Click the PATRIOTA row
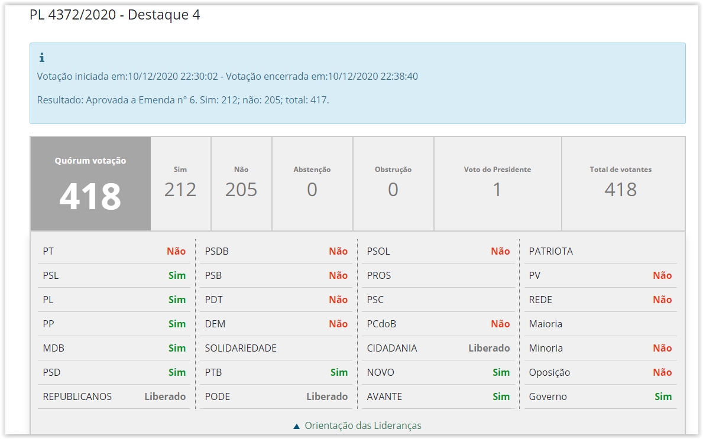This screenshot has height=439, width=703. pos(600,251)
